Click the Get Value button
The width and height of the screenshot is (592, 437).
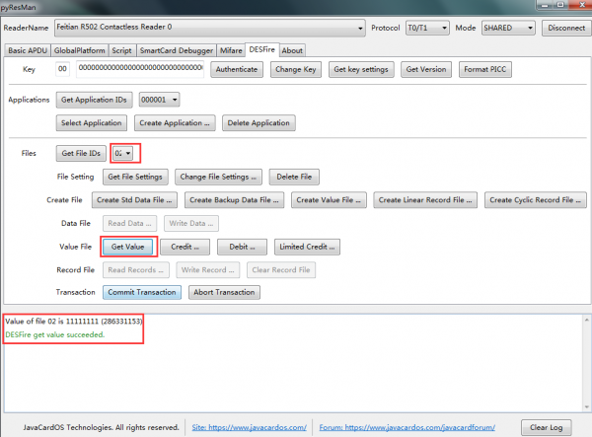coord(127,246)
